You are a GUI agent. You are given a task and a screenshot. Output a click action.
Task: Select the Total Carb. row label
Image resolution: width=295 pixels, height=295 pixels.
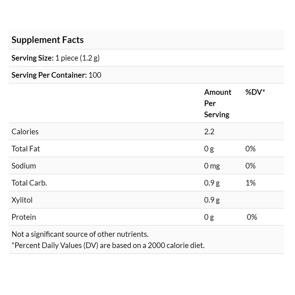(x=29, y=183)
